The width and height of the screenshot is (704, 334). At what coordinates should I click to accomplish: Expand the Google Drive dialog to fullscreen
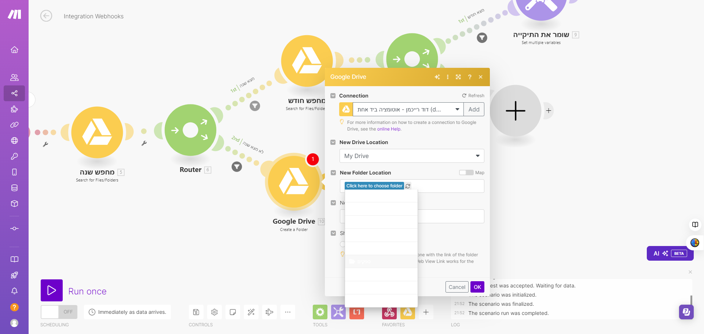458,77
